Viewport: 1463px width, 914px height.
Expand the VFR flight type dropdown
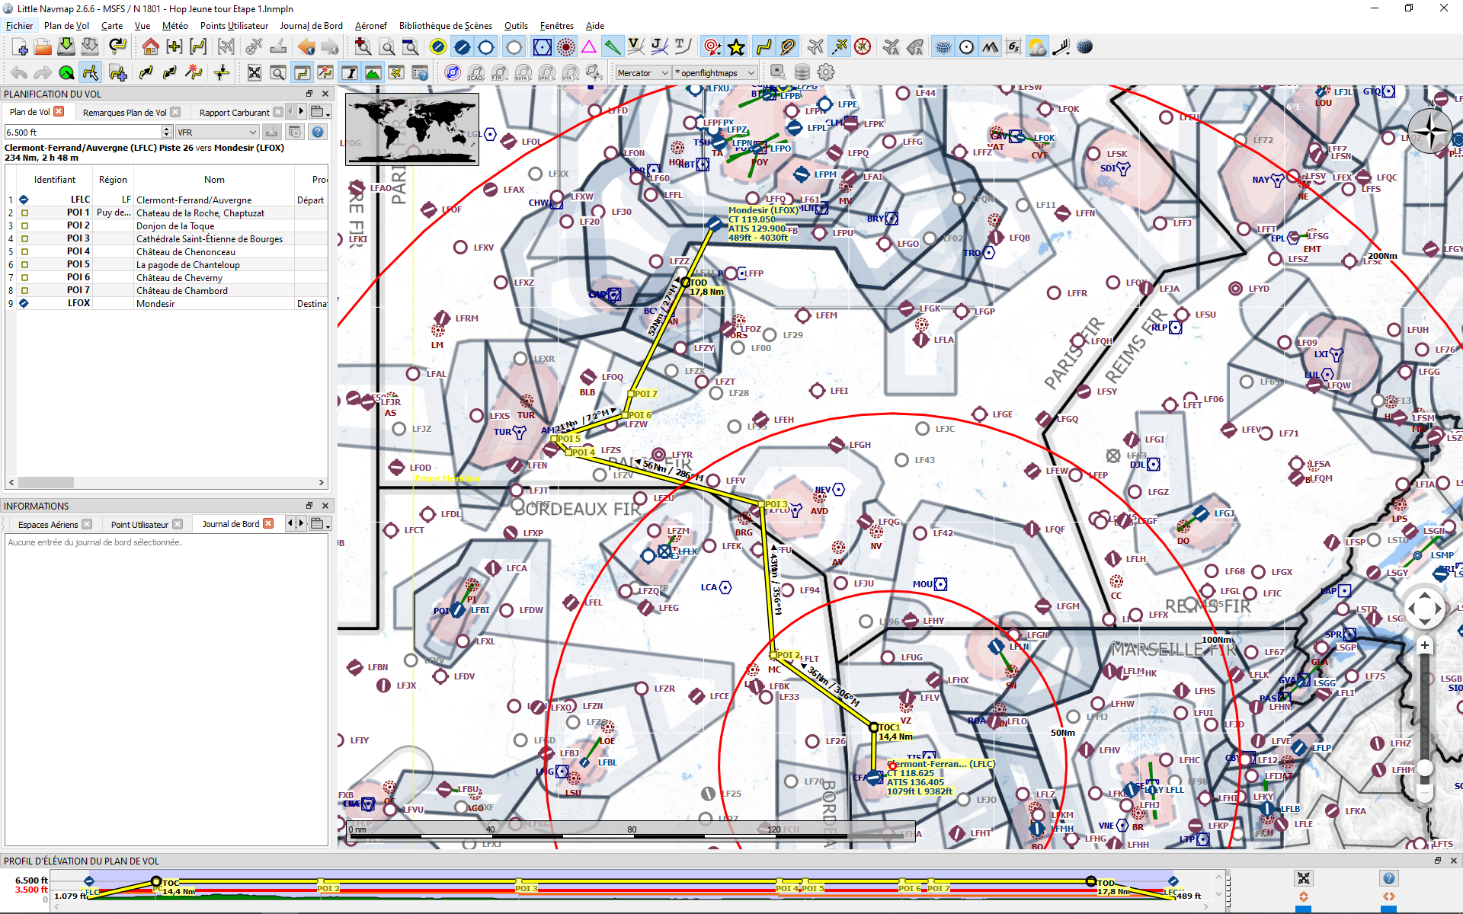coord(217,132)
